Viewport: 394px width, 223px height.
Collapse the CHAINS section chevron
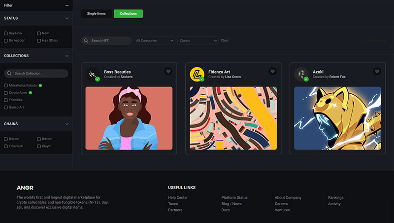tap(67, 124)
